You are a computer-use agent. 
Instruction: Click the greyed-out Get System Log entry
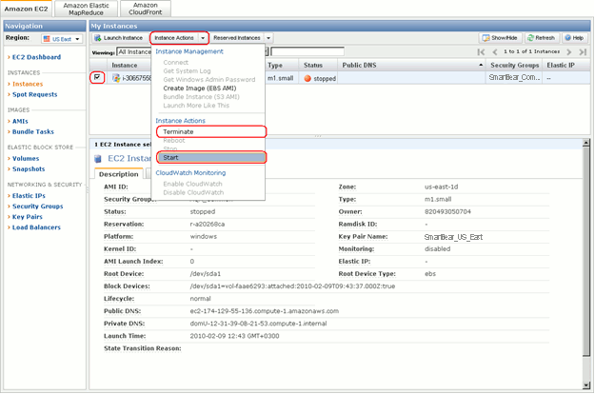[187, 71]
